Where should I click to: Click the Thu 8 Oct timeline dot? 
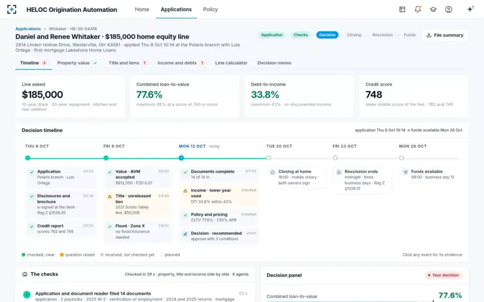coord(27,158)
